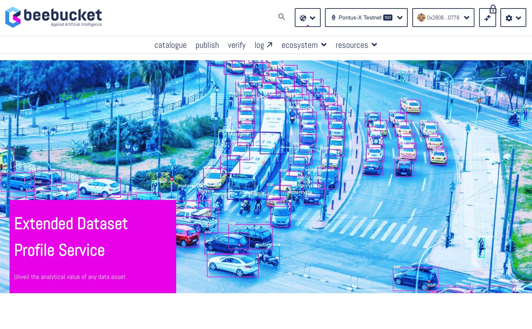Click the automation arrows icon
The width and height of the screenshot is (532, 329).
(x=487, y=18)
